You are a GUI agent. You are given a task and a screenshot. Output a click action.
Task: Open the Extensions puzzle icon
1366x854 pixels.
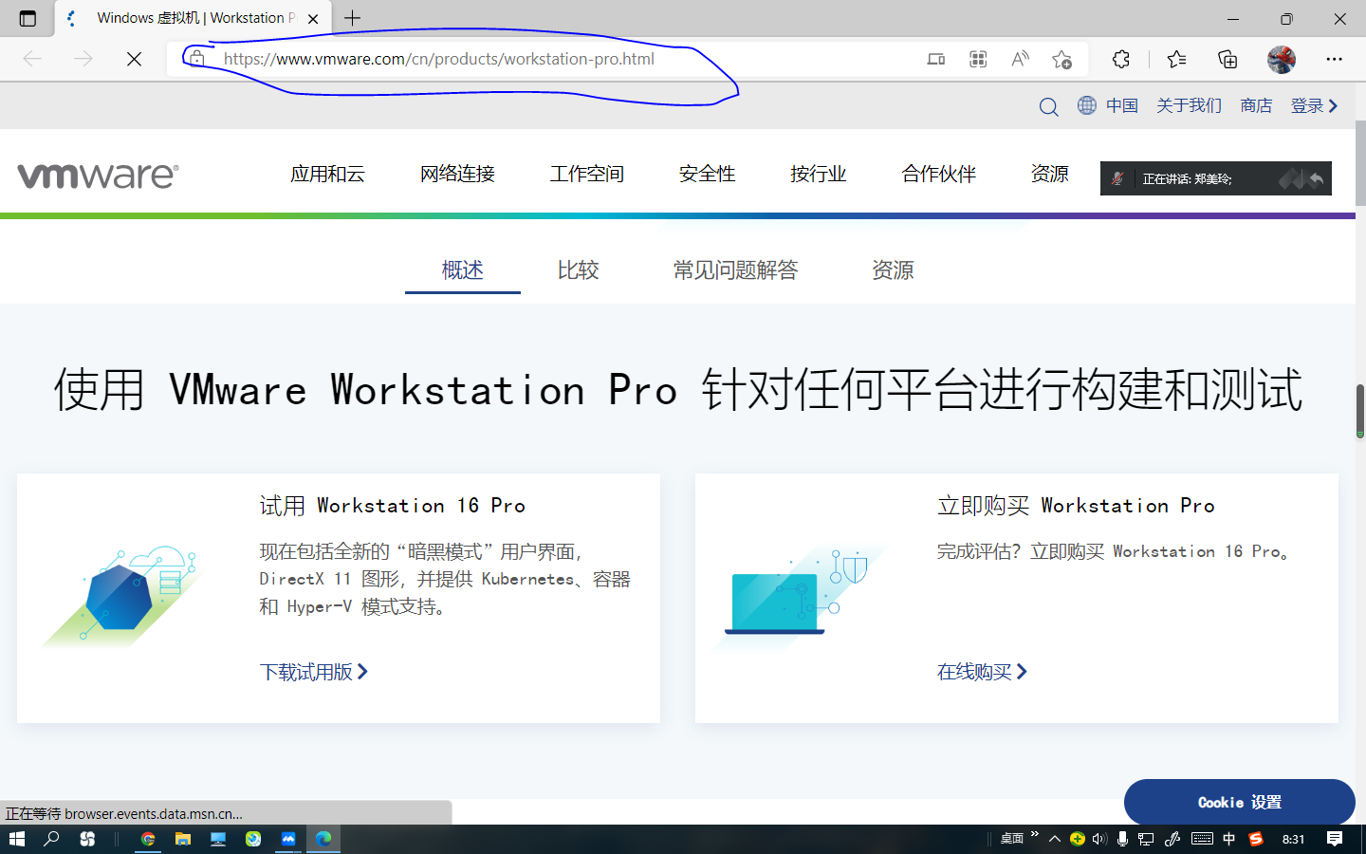pyautogui.click(x=1121, y=59)
